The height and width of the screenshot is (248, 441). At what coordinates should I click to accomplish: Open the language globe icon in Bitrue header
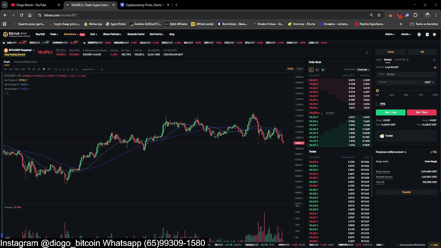click(x=434, y=34)
